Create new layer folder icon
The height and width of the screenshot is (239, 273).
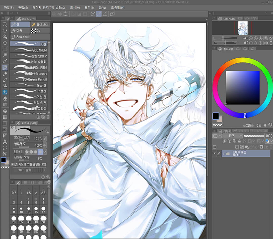click(x=246, y=147)
